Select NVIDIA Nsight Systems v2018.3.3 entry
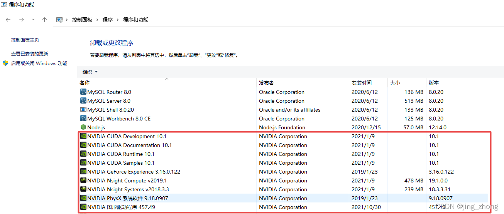504x214 pixels. pyautogui.click(x=128, y=189)
